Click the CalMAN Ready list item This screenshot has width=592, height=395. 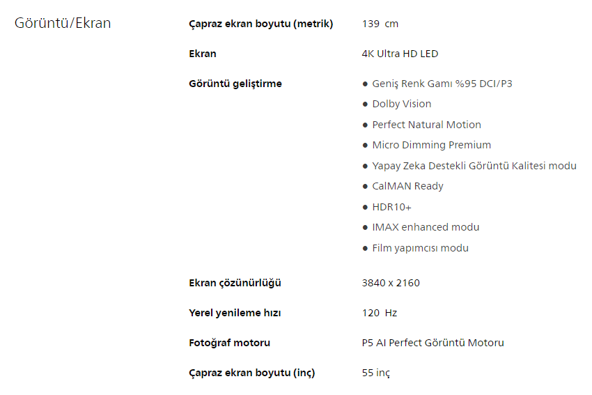click(x=407, y=186)
